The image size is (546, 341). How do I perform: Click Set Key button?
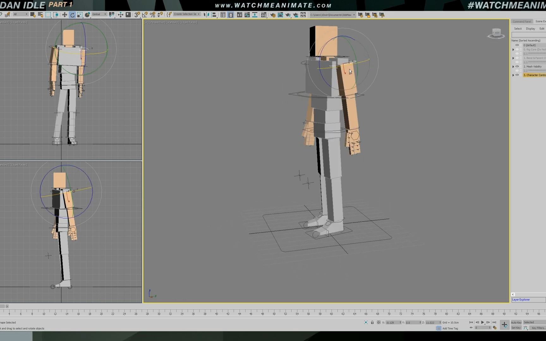click(516, 328)
